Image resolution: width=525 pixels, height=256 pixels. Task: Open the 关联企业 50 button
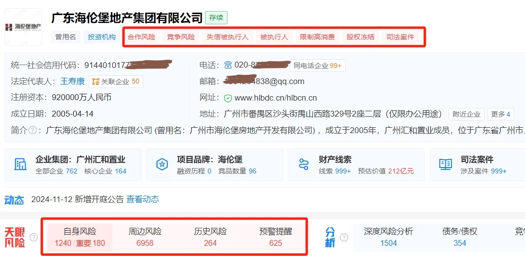[116, 82]
